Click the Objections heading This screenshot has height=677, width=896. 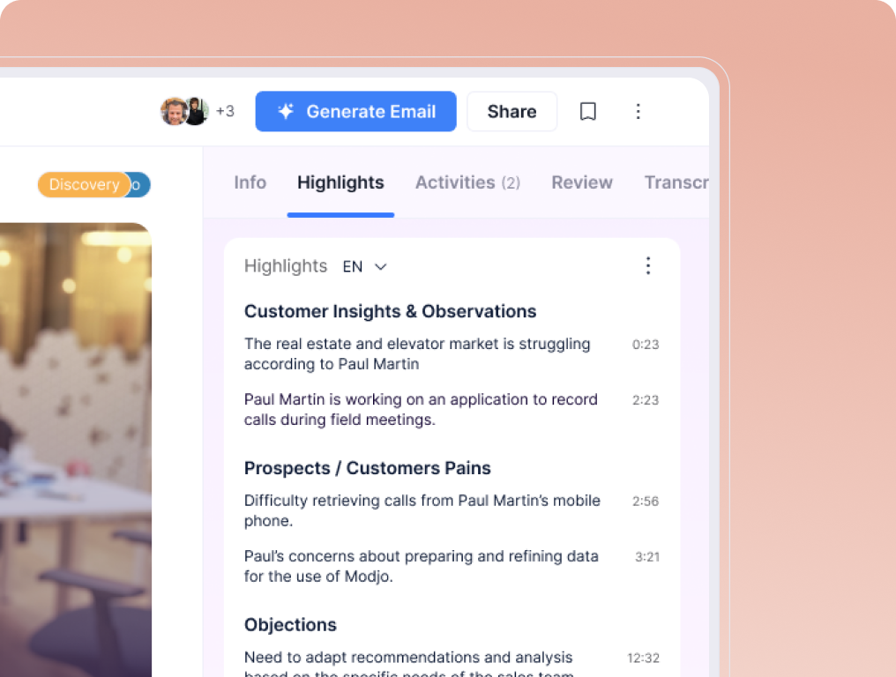coord(290,624)
